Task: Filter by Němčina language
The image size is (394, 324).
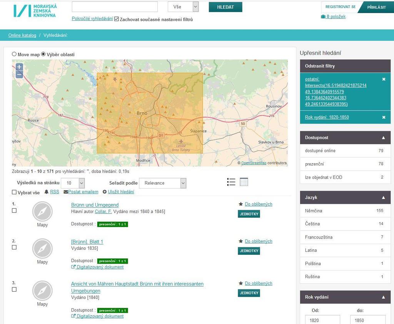Action: [x=345, y=210]
